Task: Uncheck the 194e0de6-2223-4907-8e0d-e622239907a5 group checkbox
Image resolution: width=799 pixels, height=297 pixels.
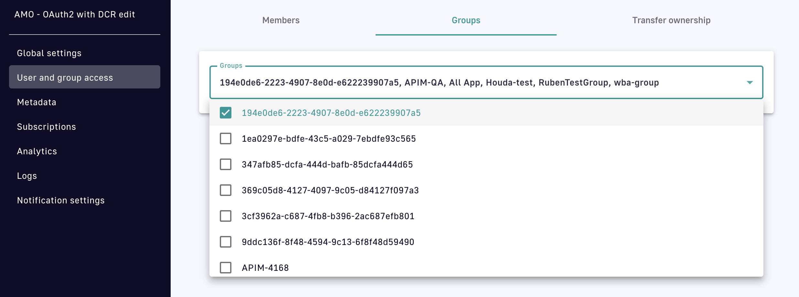Action: 226,113
